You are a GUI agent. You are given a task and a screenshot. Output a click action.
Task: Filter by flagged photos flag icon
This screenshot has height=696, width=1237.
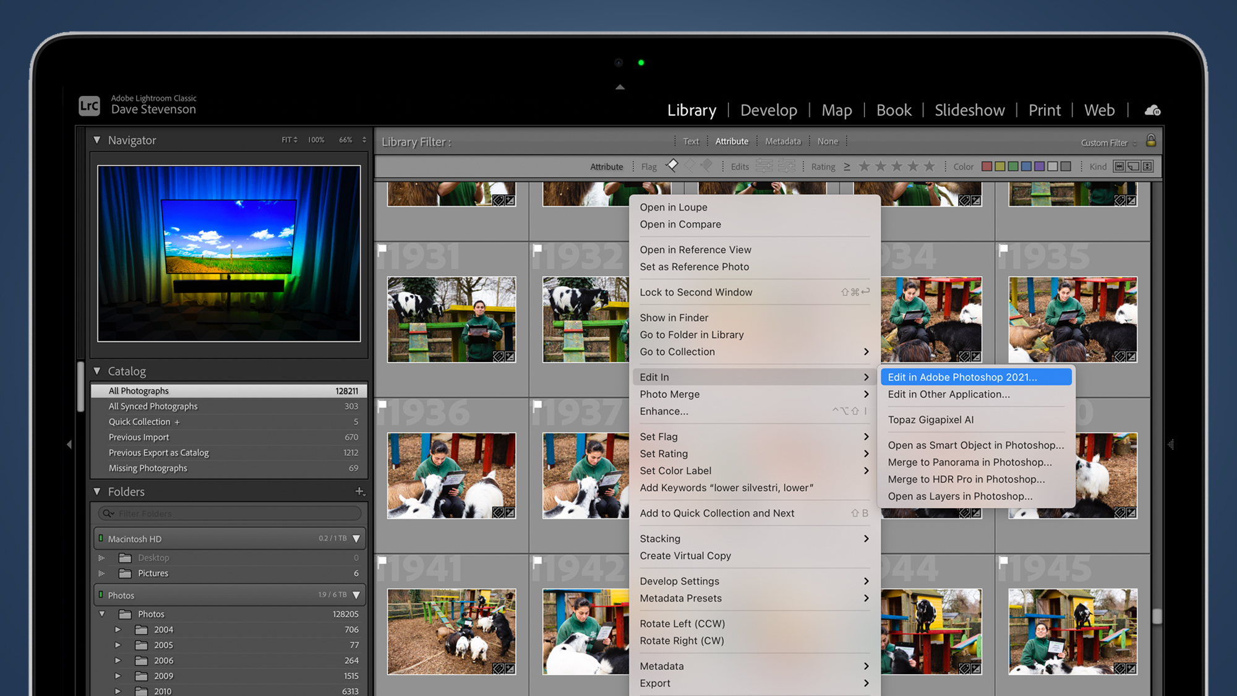click(x=672, y=165)
